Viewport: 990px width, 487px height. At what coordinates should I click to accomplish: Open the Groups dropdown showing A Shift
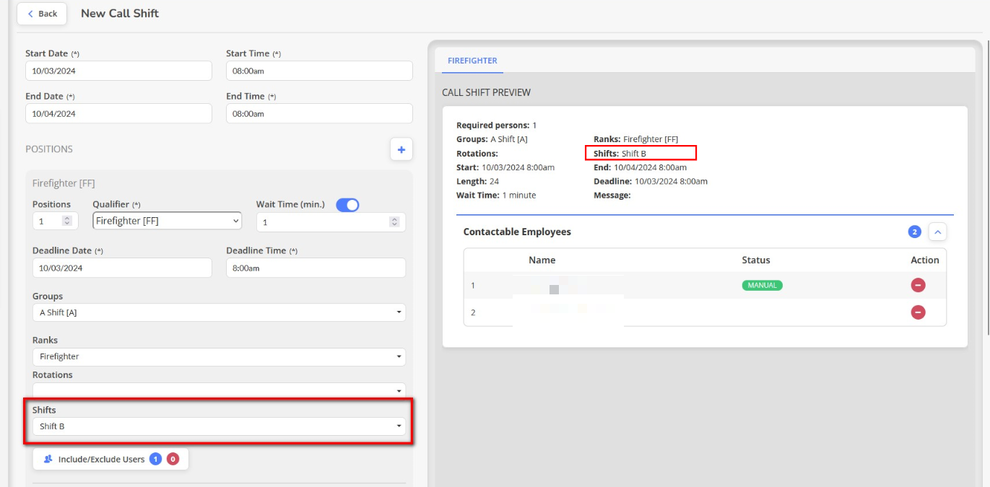click(x=219, y=312)
